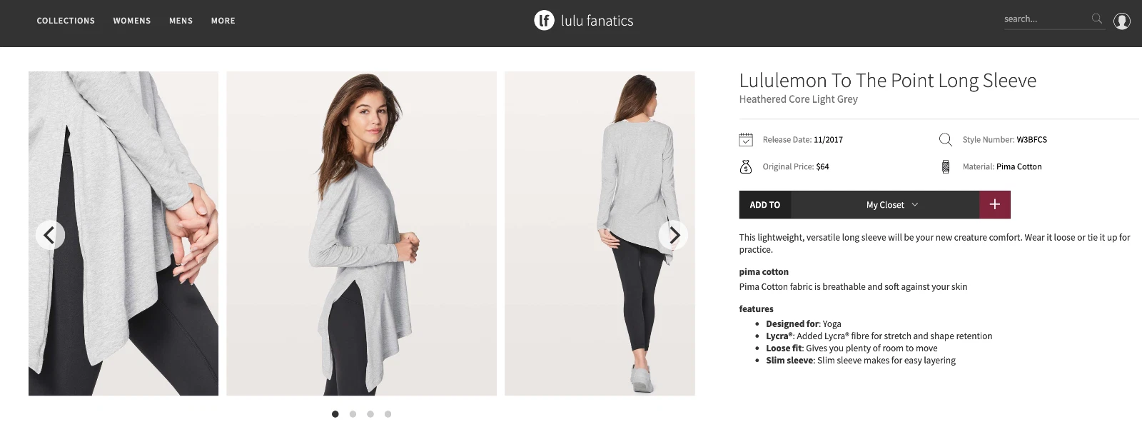The image size is (1142, 437).
Task: Switch to the fourth carousel pagination dot
Action: tap(388, 414)
